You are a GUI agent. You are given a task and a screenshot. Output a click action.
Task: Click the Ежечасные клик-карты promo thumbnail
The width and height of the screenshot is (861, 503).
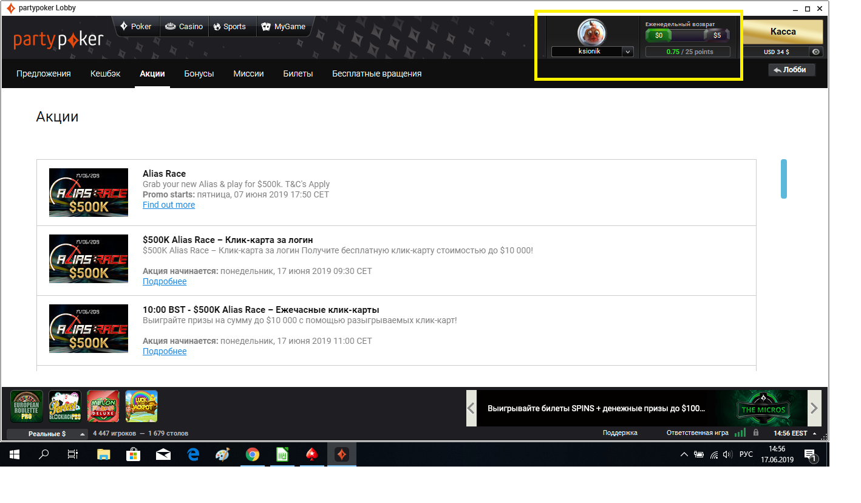[x=89, y=329]
